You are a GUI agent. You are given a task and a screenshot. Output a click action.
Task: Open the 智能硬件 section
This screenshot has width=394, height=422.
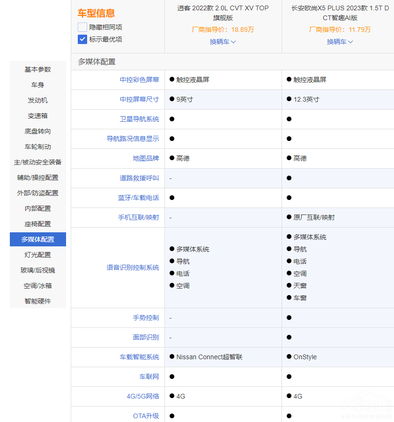pyautogui.click(x=37, y=301)
